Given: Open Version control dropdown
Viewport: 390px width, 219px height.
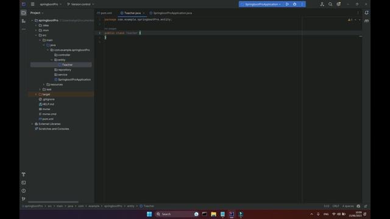Looking at the screenshot, I should 80,4.
